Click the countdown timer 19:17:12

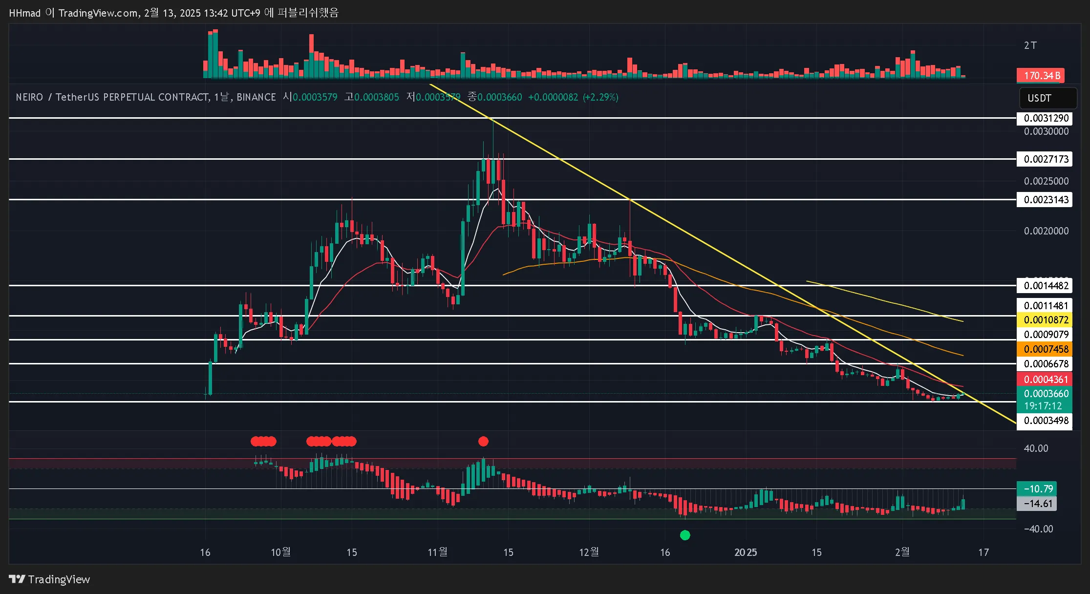(1043, 406)
